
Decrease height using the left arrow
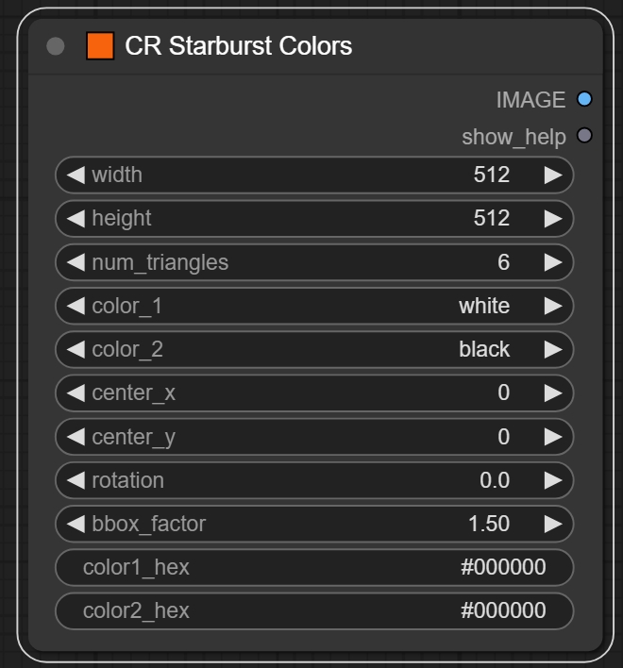point(76,218)
